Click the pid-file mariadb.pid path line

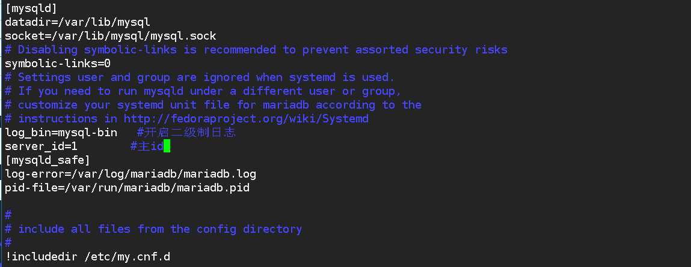pyautogui.click(x=127, y=188)
